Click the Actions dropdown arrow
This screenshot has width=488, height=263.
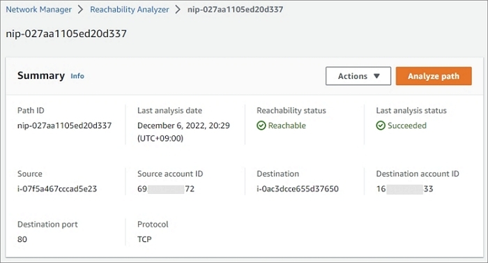(x=376, y=76)
